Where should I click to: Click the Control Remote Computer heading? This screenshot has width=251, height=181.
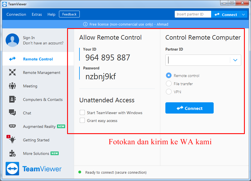coord(203,37)
